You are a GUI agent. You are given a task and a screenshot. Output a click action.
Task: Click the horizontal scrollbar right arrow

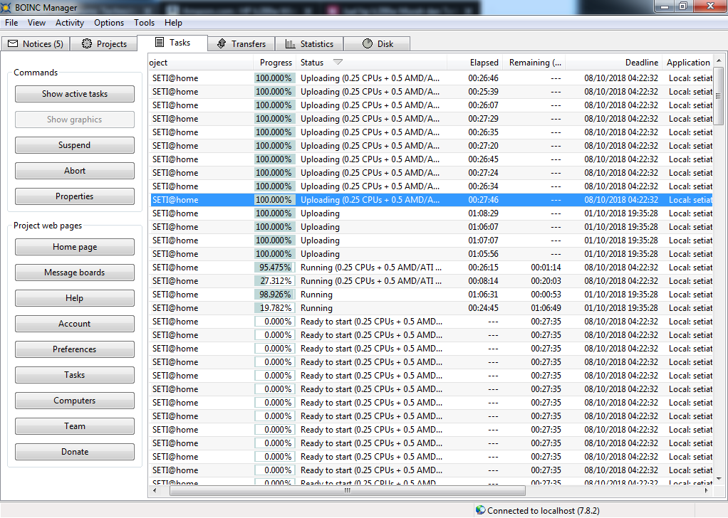click(706, 490)
